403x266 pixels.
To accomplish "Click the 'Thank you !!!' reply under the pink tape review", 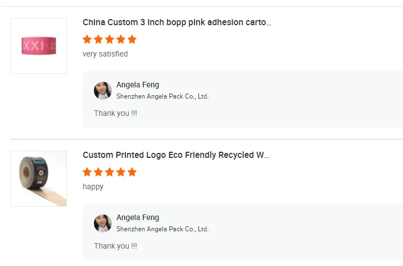I will point(115,113).
